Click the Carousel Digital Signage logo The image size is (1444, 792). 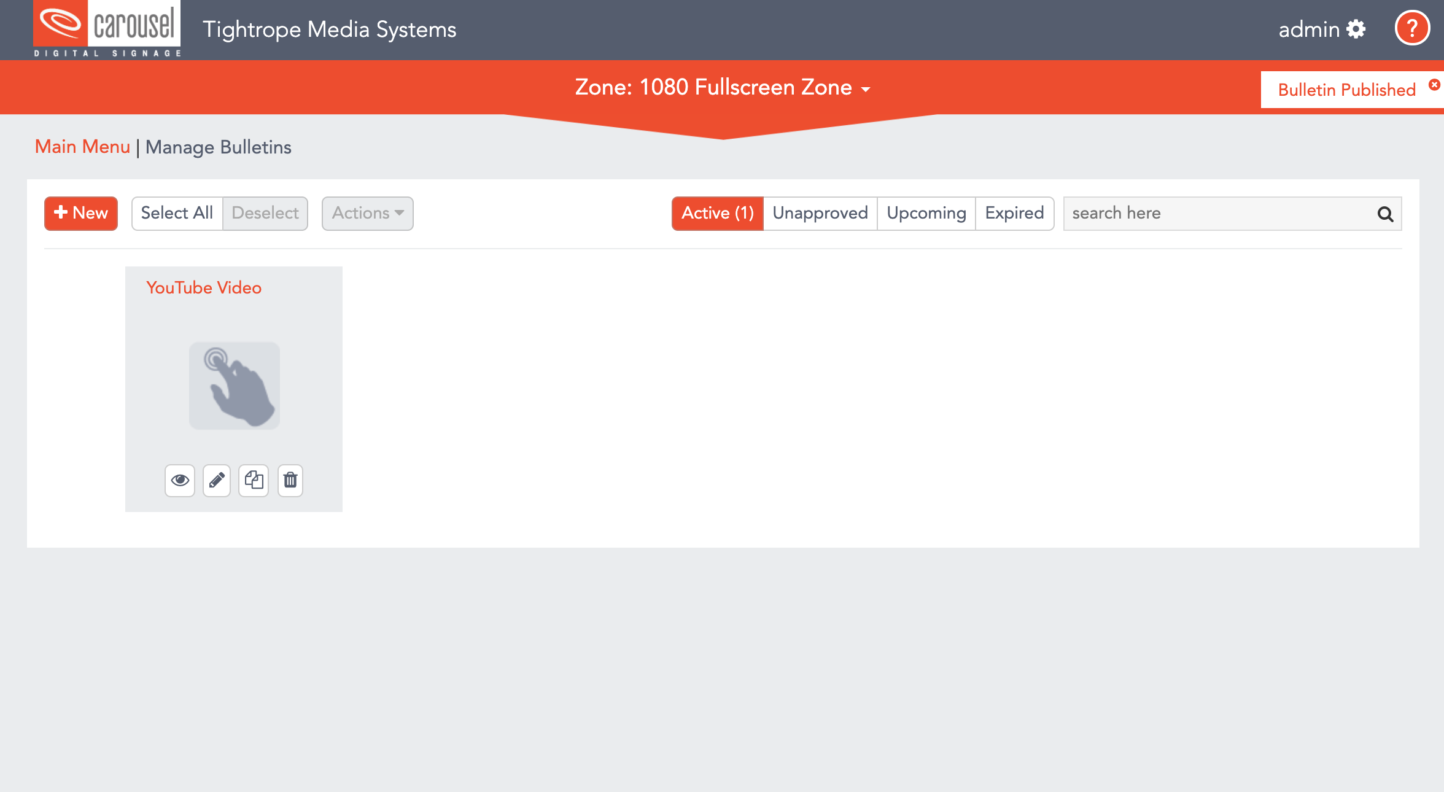[x=107, y=29]
